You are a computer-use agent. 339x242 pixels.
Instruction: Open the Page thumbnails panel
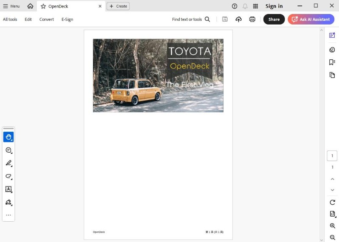coord(332,75)
